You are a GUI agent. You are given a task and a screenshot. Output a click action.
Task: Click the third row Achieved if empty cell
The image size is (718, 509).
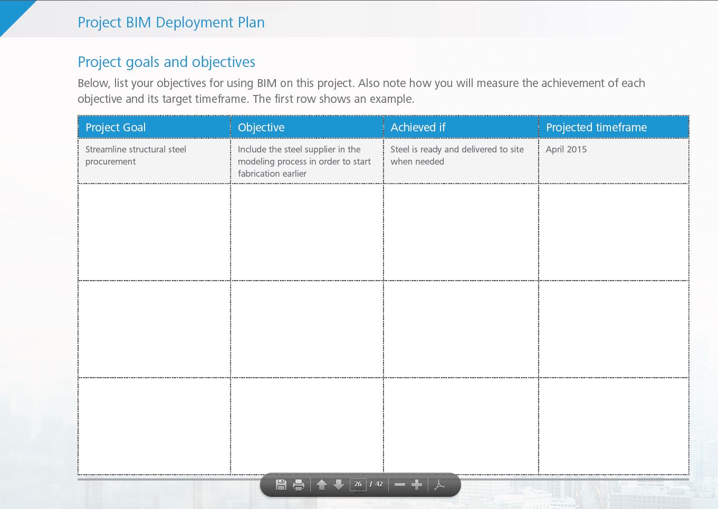pos(461,329)
